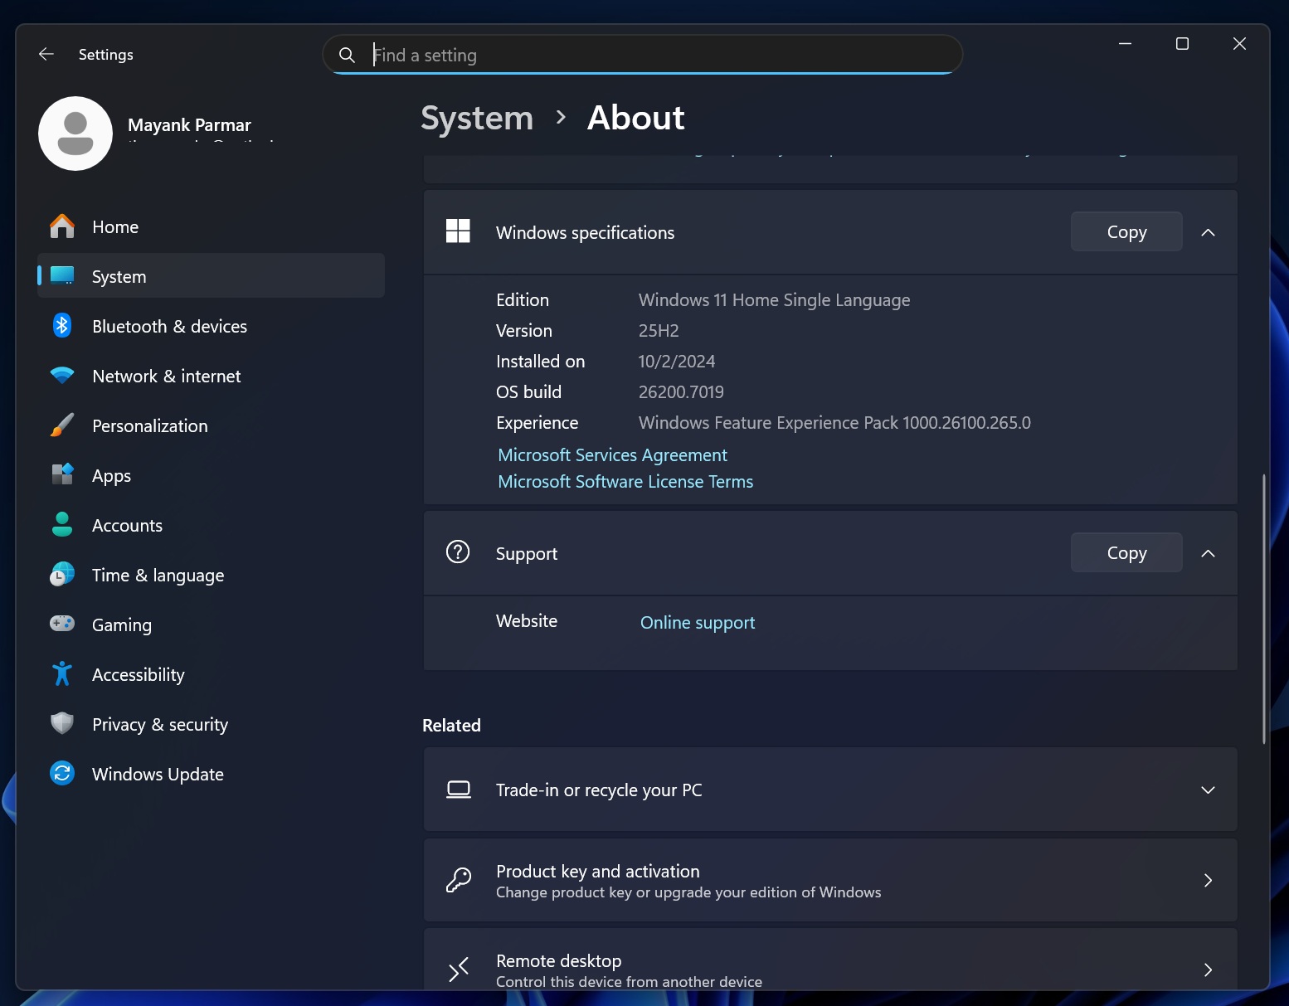Copy the Windows specifications details

(x=1126, y=231)
